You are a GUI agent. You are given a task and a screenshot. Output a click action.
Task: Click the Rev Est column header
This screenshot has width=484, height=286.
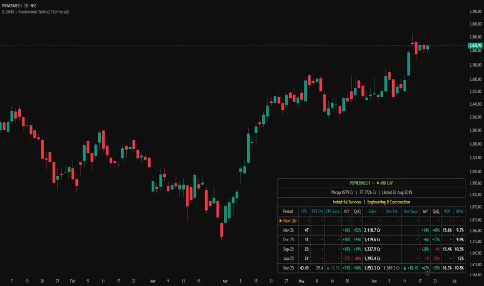pos(392,212)
